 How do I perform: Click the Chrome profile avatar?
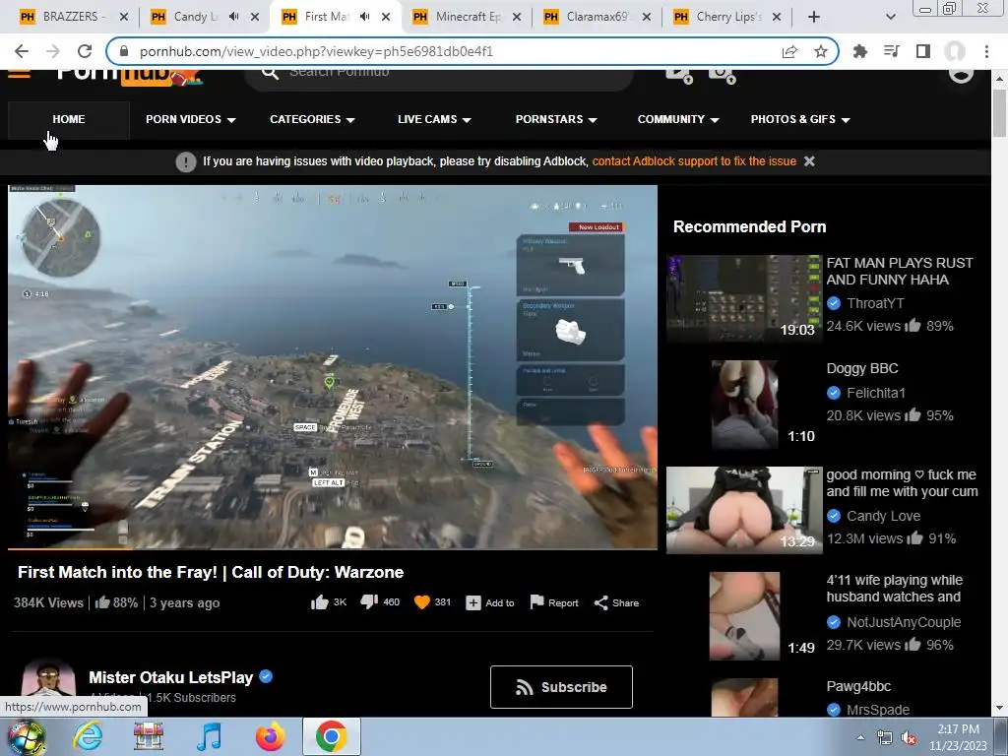pos(955,51)
